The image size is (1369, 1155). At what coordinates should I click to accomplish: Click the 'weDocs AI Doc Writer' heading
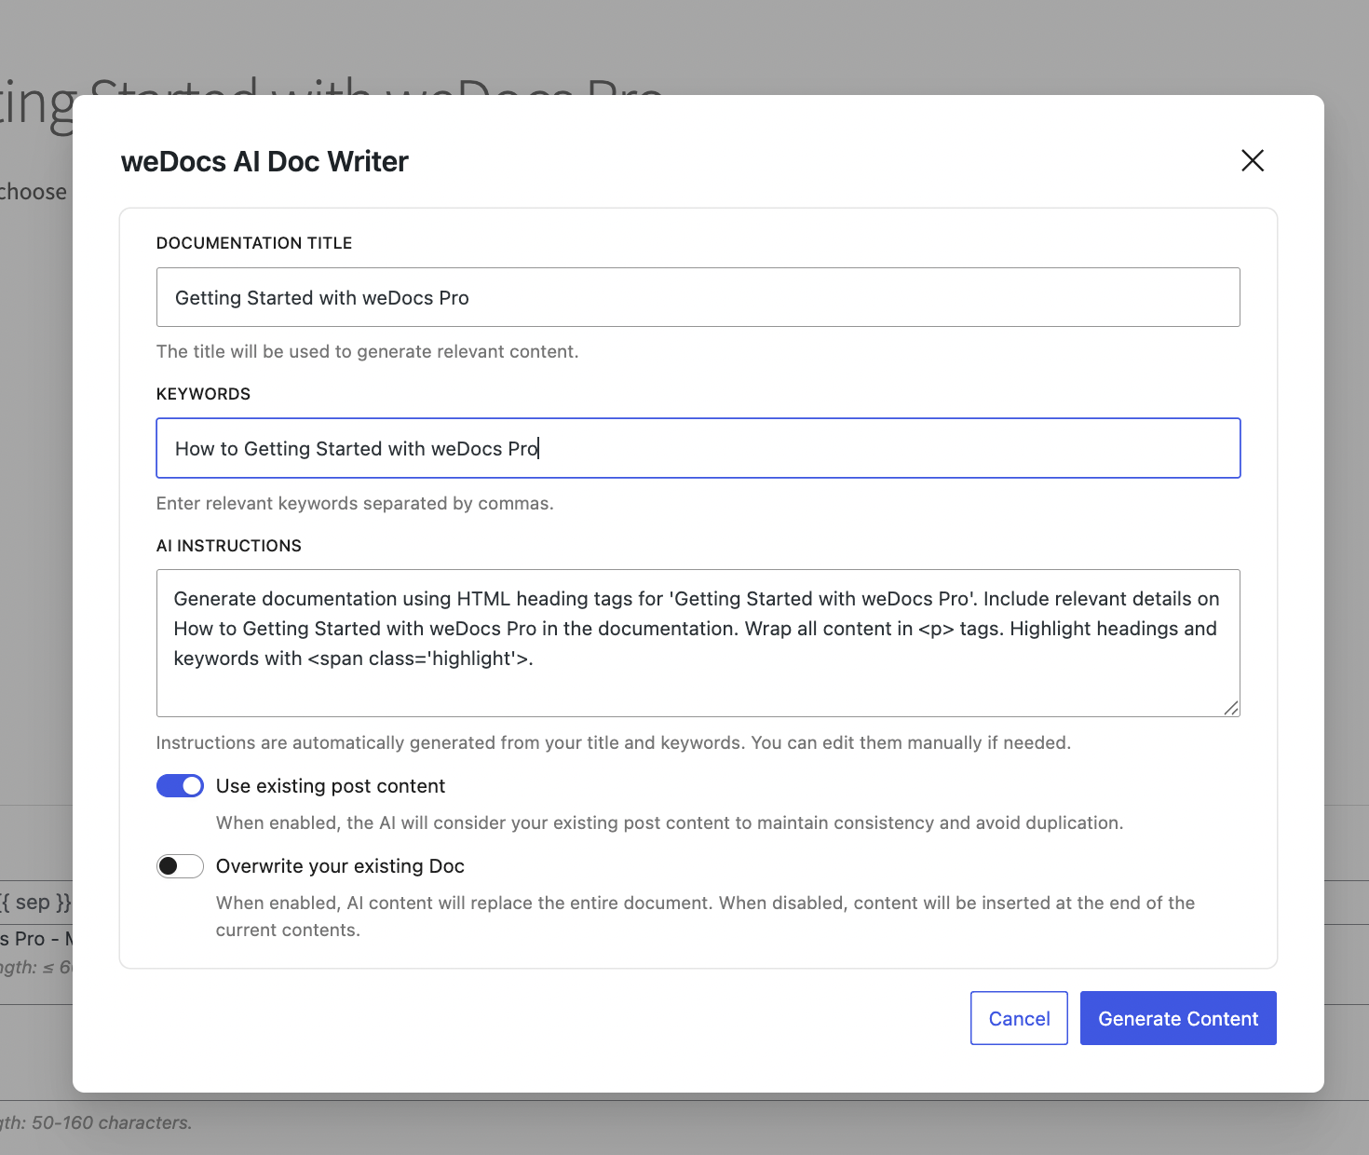pos(264,161)
